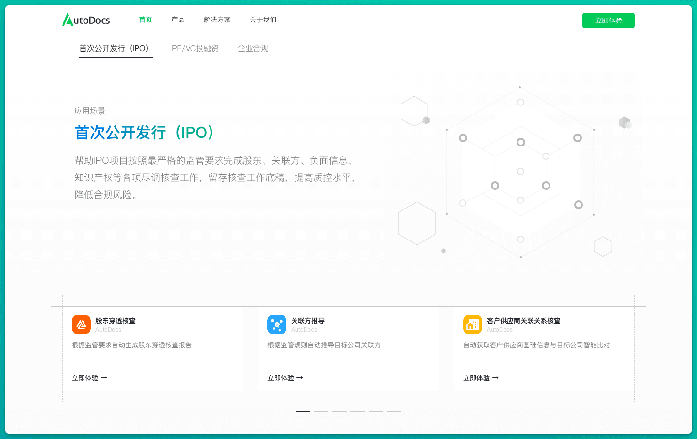Click text 根据监管规则自动推导目标公司关联方

pyautogui.click(x=324, y=345)
